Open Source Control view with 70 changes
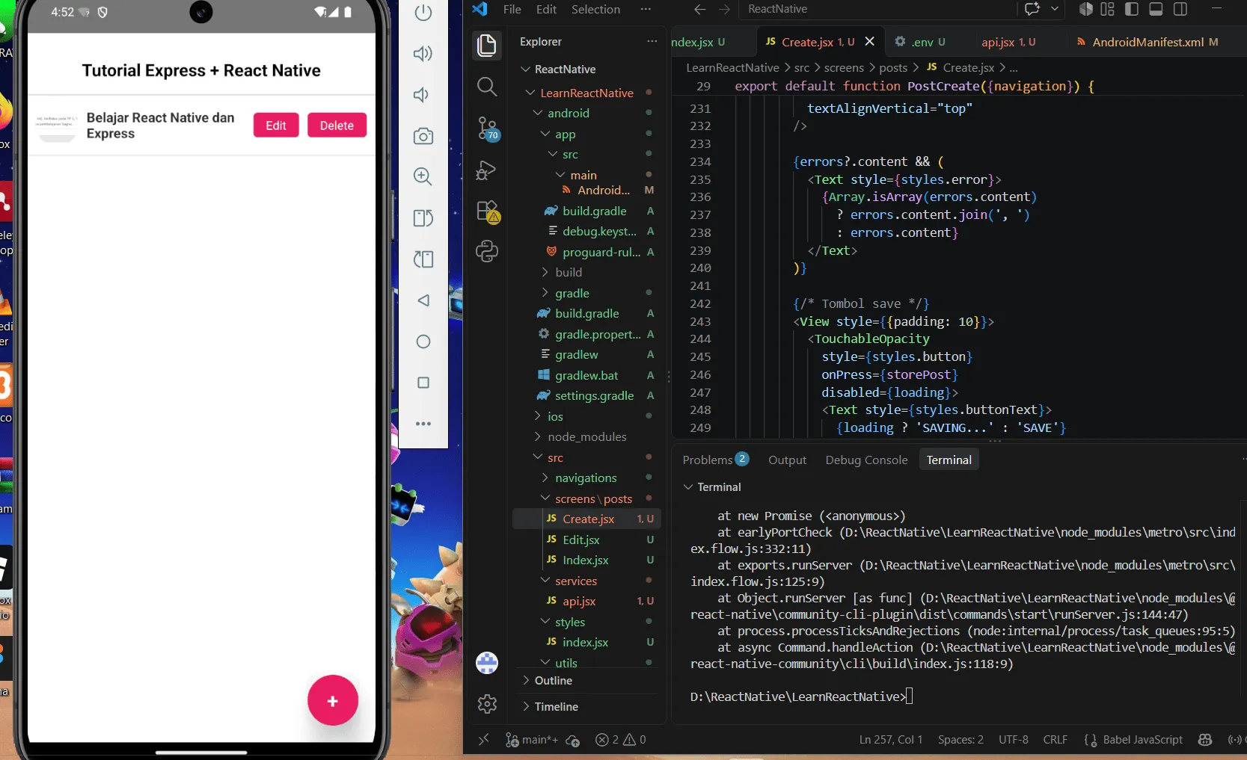1247x760 pixels. (488, 129)
